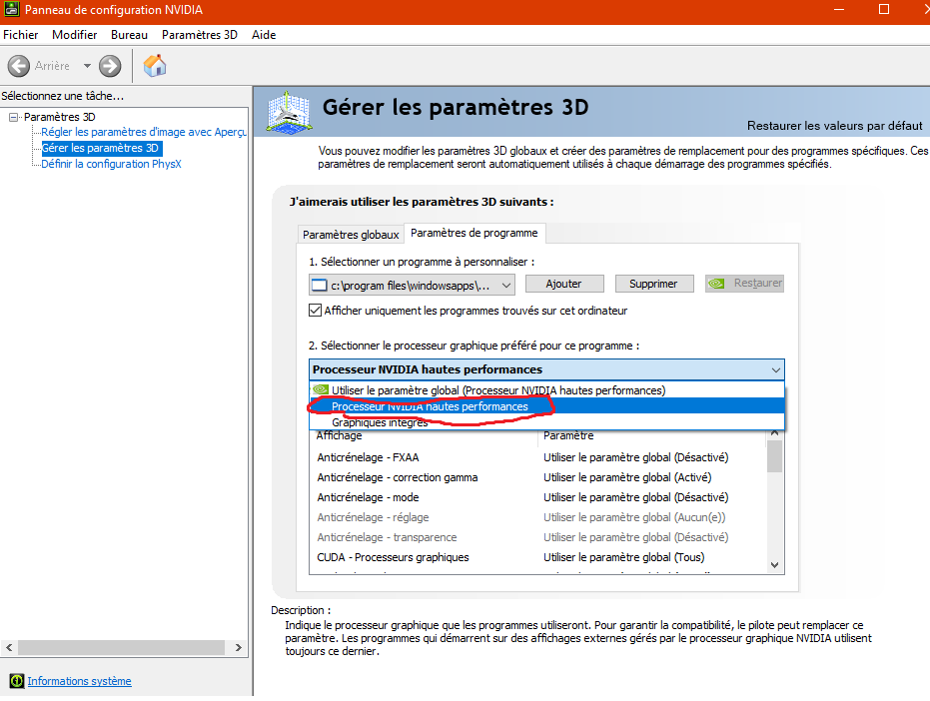Image resolution: width=930 pixels, height=701 pixels.
Task: Click the Affichage column header
Action: (x=339, y=436)
